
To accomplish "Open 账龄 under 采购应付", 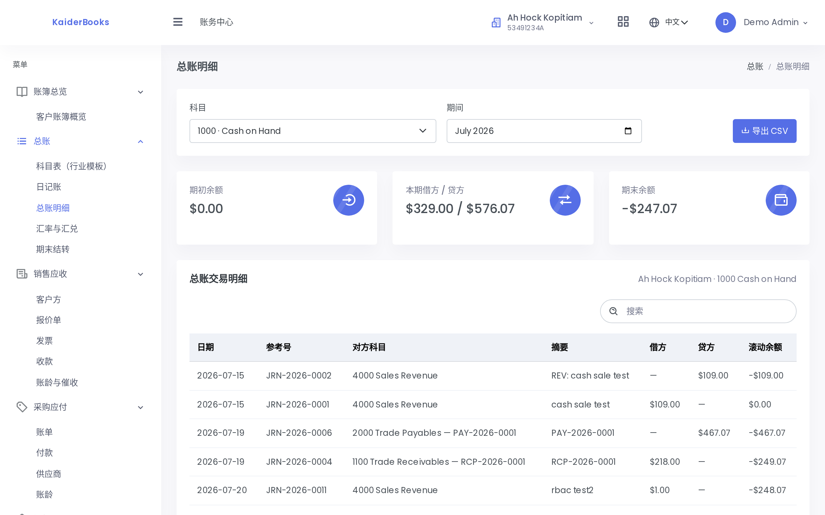I will (45, 495).
